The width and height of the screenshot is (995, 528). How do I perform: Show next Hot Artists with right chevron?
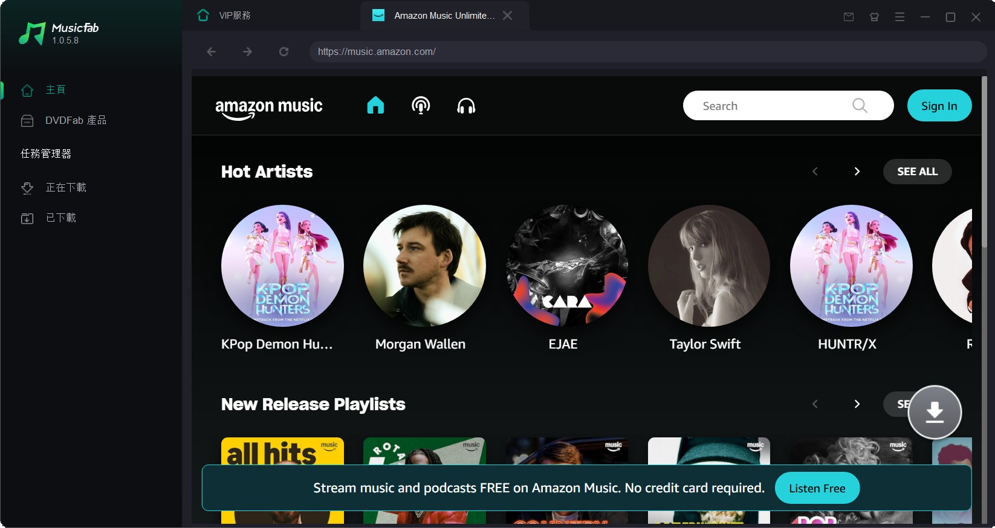(857, 172)
